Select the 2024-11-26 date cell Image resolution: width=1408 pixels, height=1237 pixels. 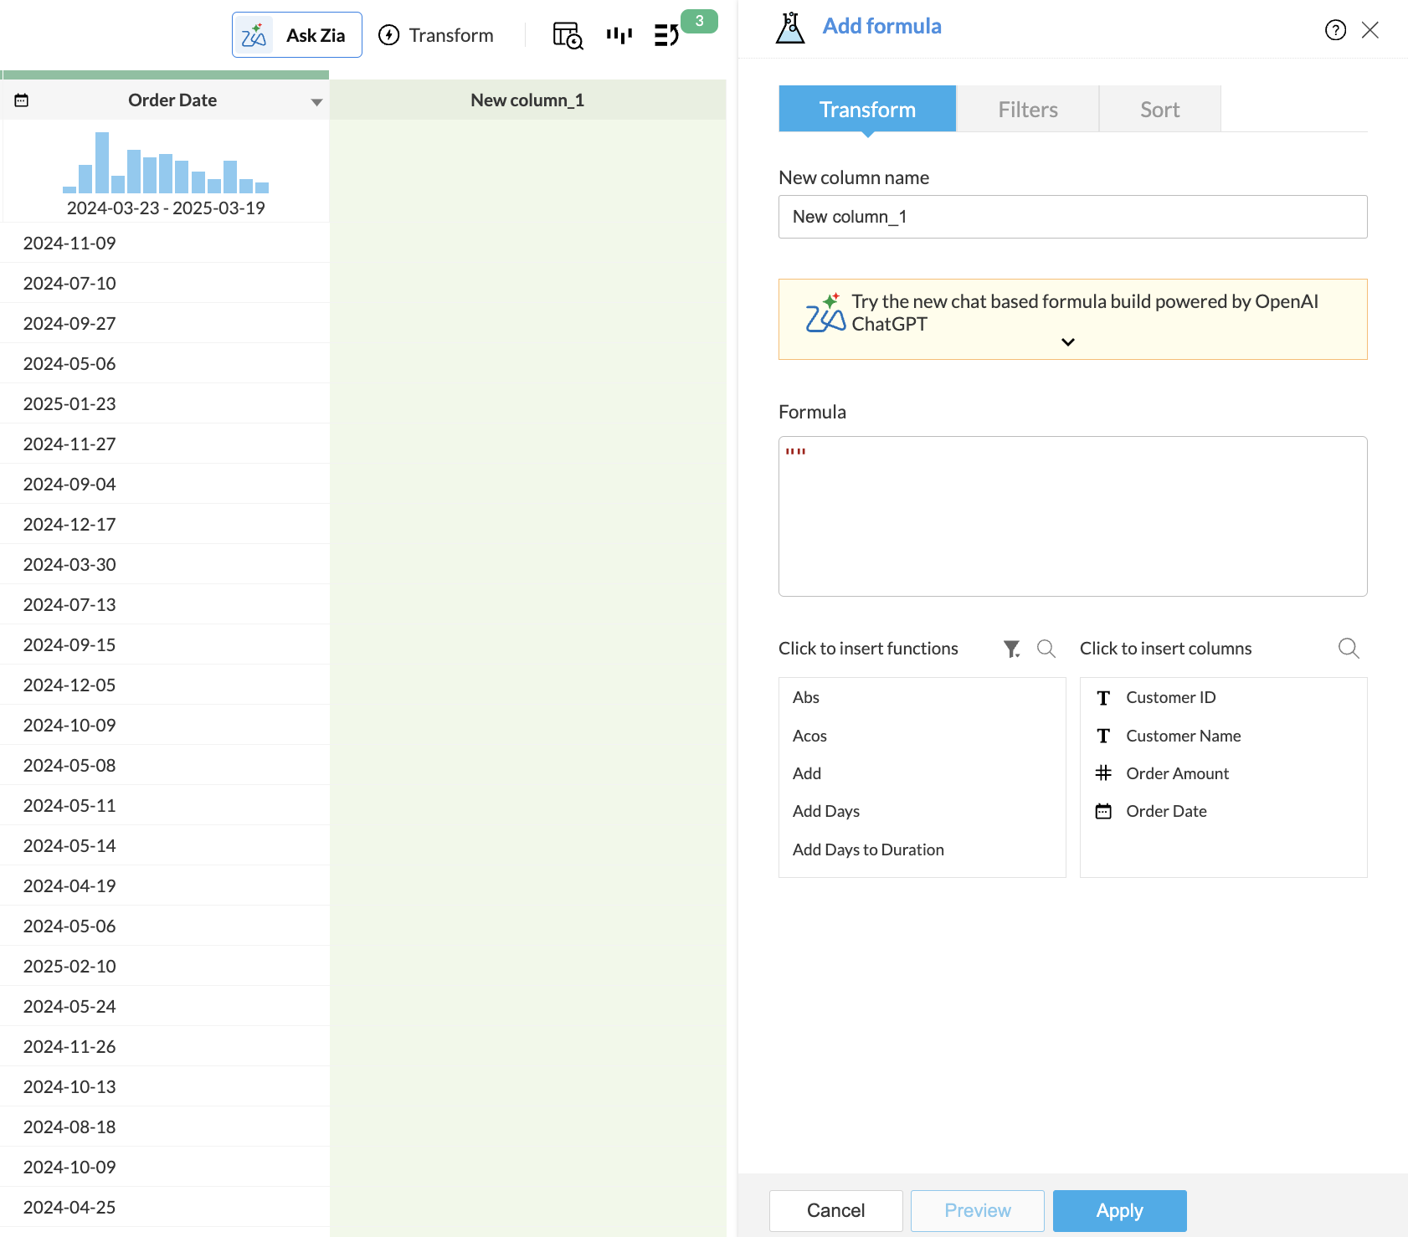[x=165, y=1046]
